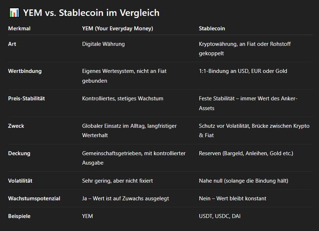The image size is (319, 231).
Task: Click the Zweck row label
Action: pos(16,126)
